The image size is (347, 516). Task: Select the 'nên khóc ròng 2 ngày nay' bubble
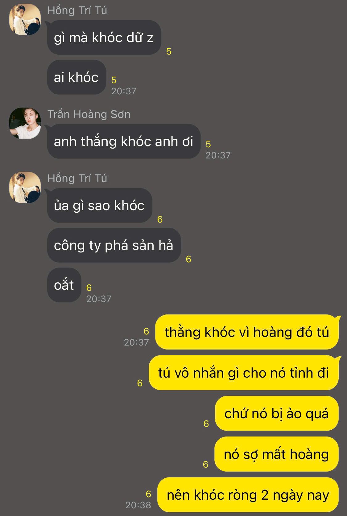[x=248, y=495]
